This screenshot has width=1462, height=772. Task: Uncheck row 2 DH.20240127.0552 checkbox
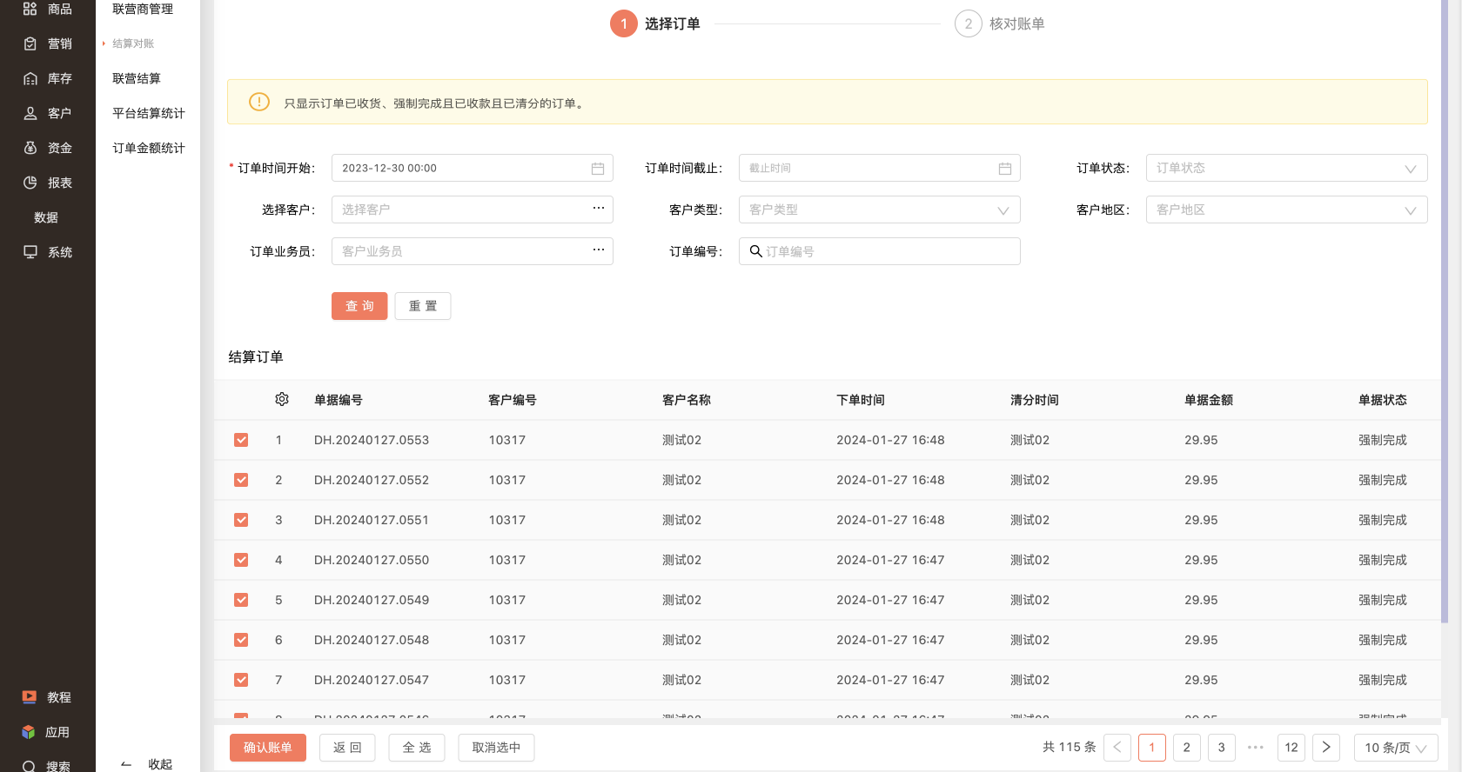pyautogui.click(x=241, y=480)
